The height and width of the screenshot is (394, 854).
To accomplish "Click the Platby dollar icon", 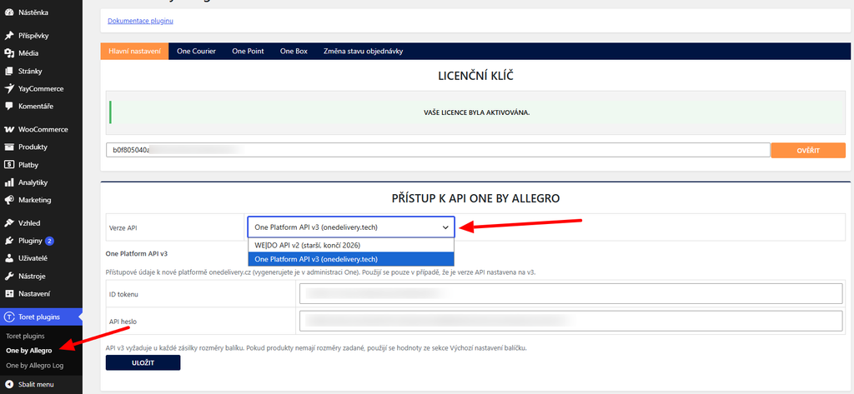I will [8, 165].
